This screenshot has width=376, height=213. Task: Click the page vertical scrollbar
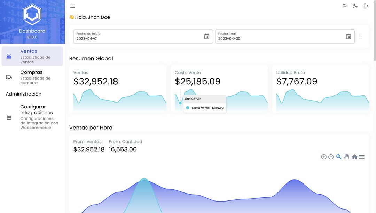coord(375,31)
